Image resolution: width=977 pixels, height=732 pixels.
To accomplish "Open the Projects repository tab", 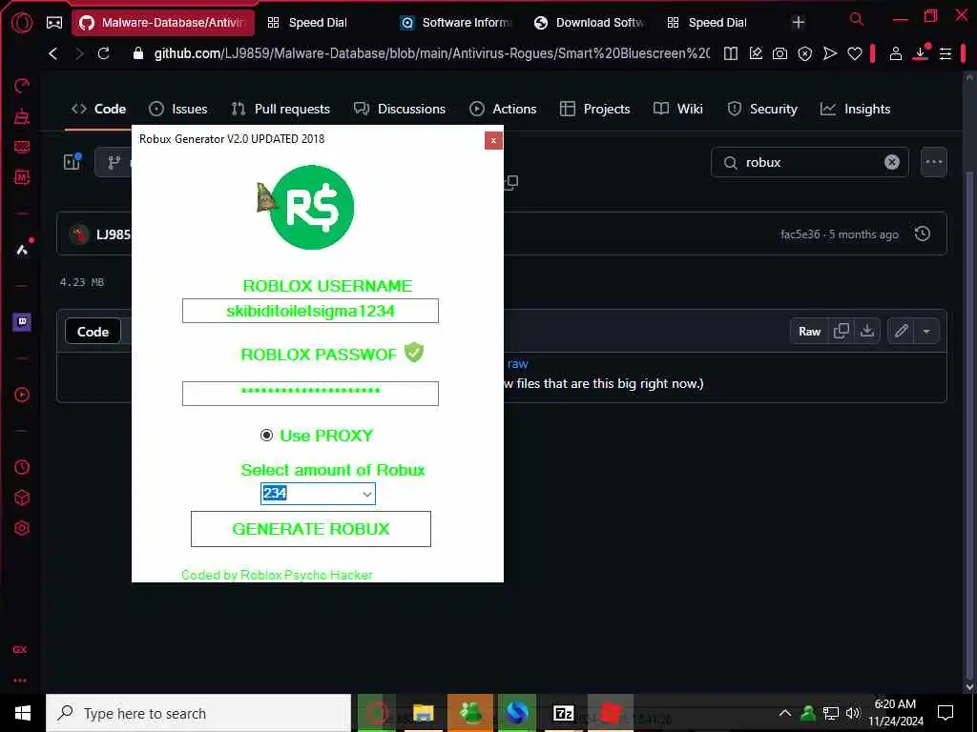I will click(x=595, y=109).
